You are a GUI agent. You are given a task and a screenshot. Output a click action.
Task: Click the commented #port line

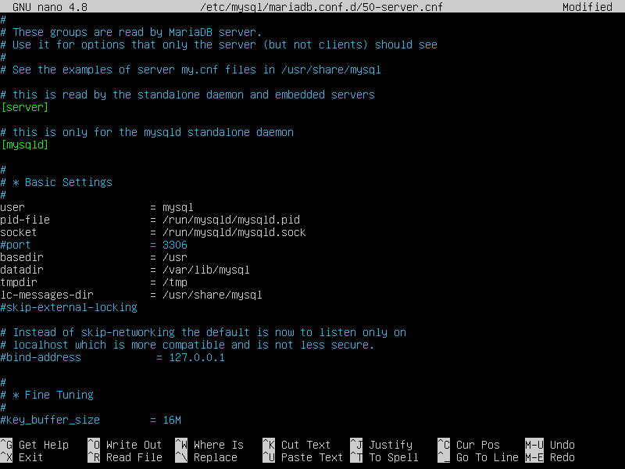coord(94,245)
